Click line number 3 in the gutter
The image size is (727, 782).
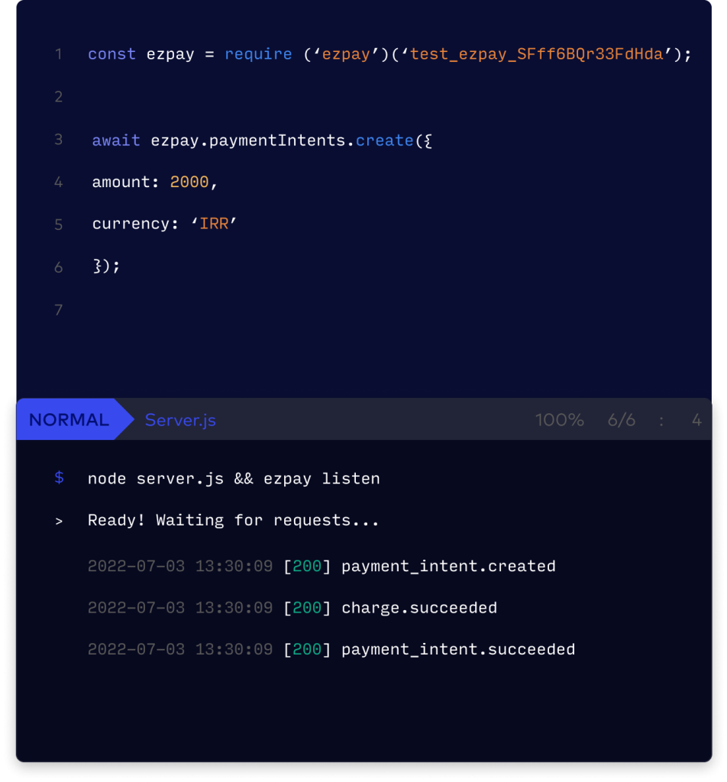pos(59,140)
